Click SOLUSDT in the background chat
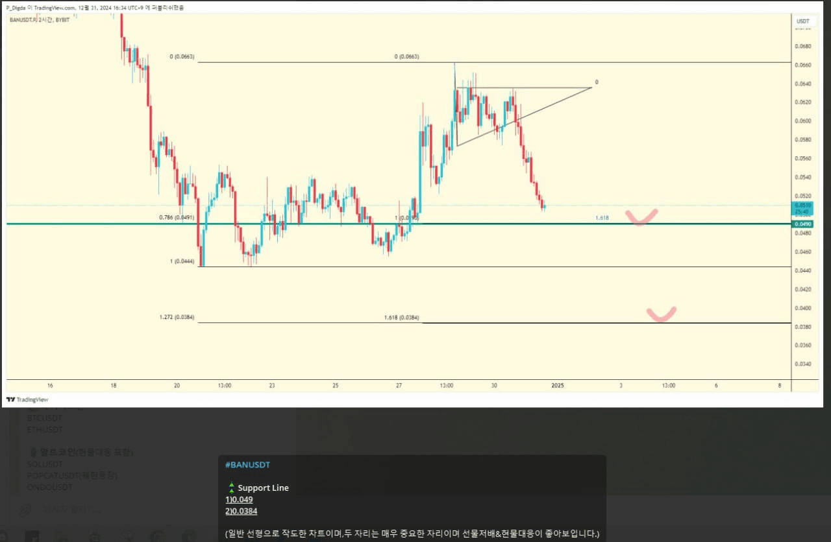 pyautogui.click(x=45, y=464)
